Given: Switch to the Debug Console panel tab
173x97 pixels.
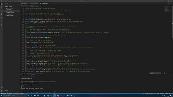Looking at the screenshot, I should (x=40, y=73).
